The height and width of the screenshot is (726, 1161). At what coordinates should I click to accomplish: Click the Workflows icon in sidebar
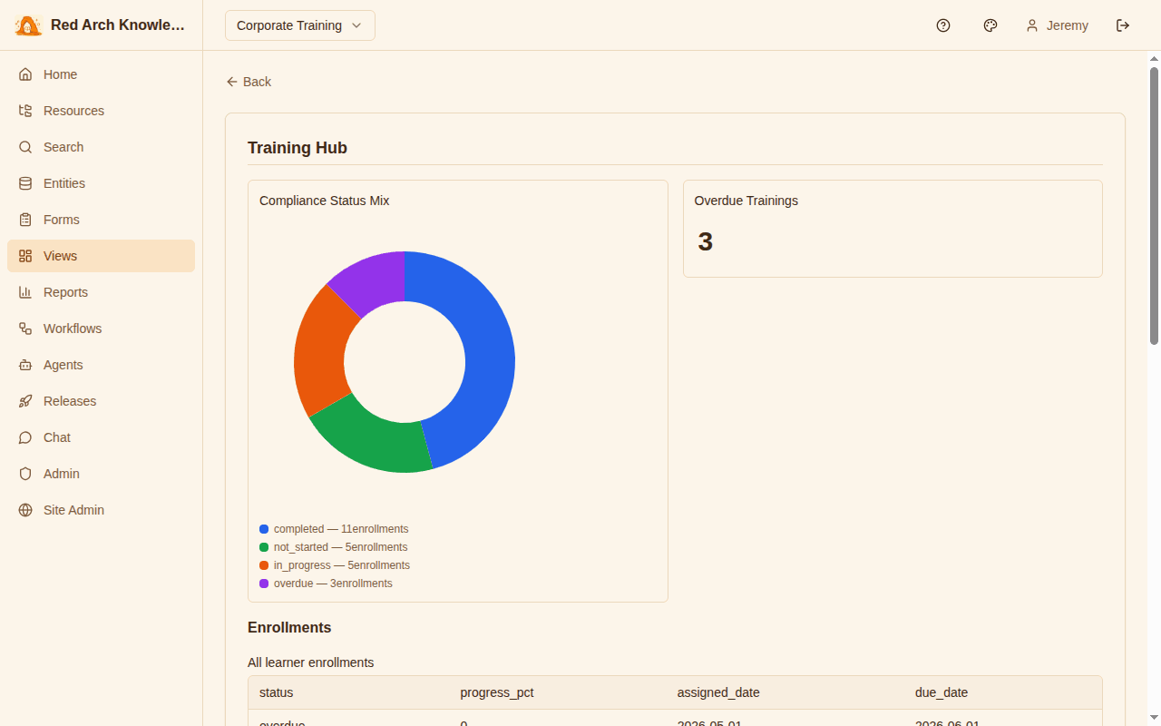pyautogui.click(x=25, y=329)
